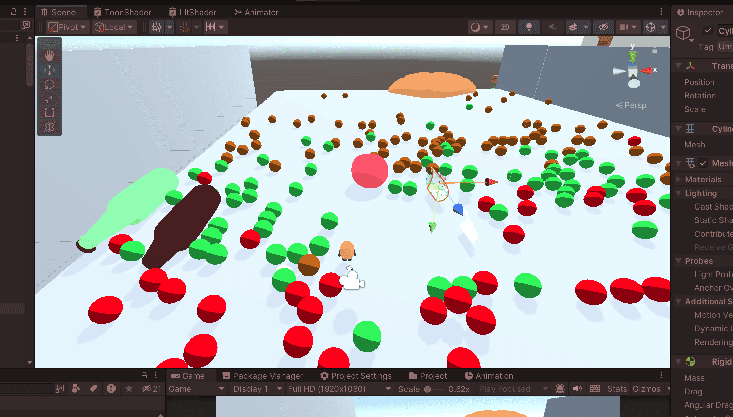Switch to the Animator tab
Viewport: 733px width, 417px height.
coord(256,13)
